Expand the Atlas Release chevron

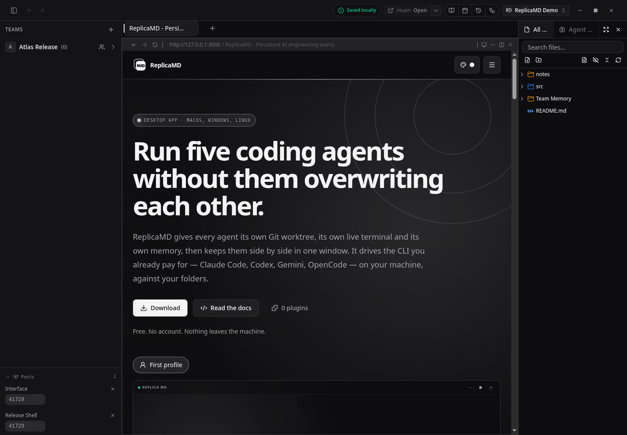click(113, 47)
